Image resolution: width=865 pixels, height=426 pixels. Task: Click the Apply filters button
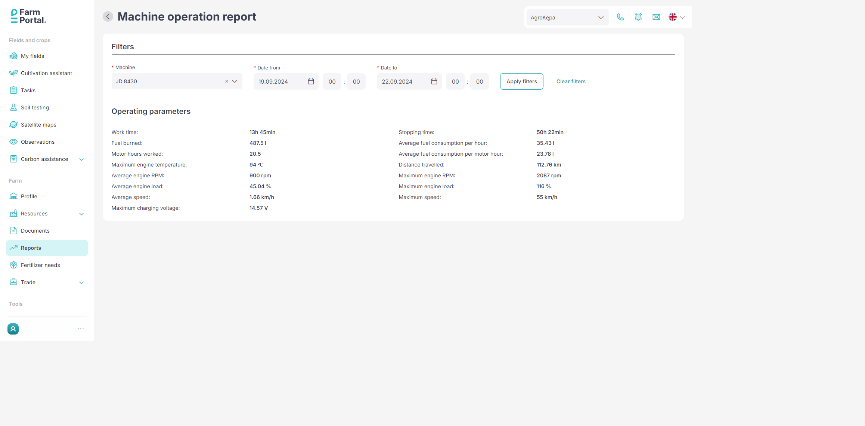pos(521,81)
